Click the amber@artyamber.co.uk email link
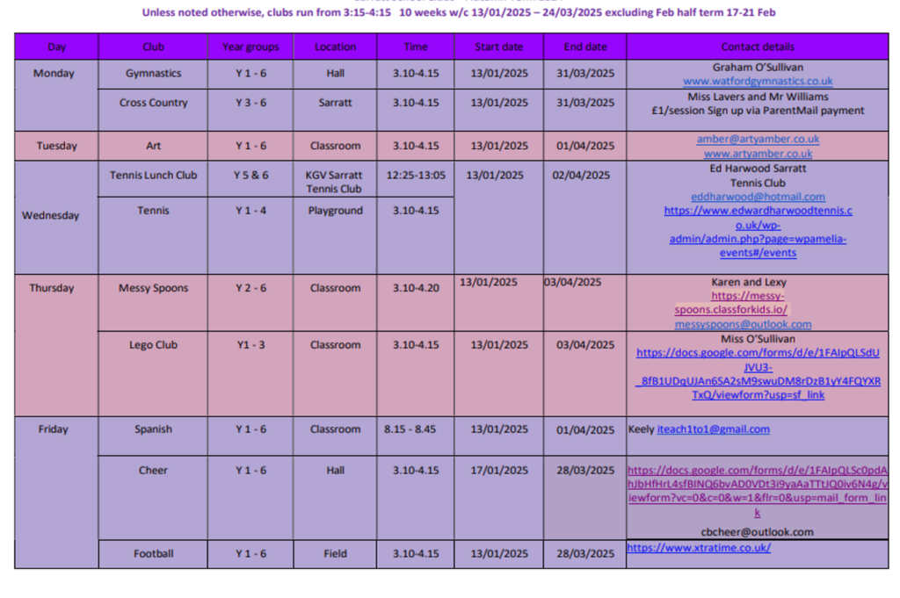Image resolution: width=900 pixels, height=598 pixels. (757, 139)
